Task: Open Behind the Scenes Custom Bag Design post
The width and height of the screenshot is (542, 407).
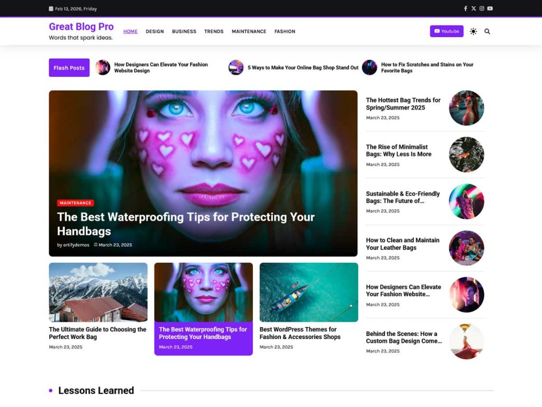Action: pyautogui.click(x=404, y=338)
